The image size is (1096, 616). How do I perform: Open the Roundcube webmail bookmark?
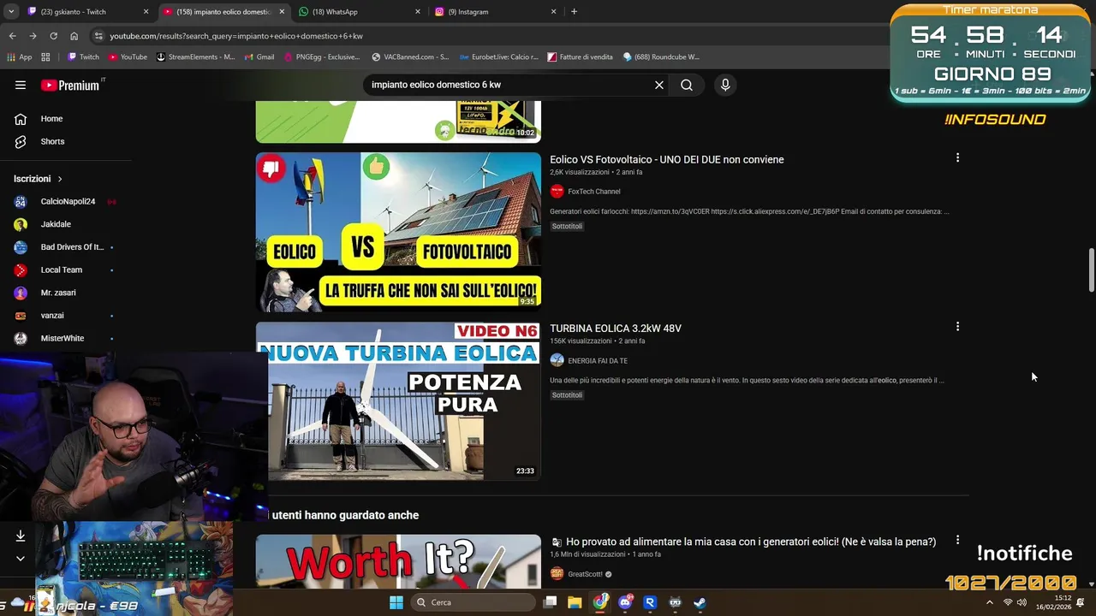(x=661, y=57)
